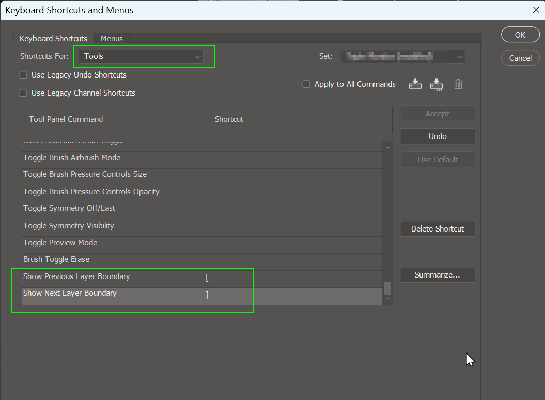The width and height of the screenshot is (545, 400).
Task: Click the Accept button
Action: click(437, 113)
